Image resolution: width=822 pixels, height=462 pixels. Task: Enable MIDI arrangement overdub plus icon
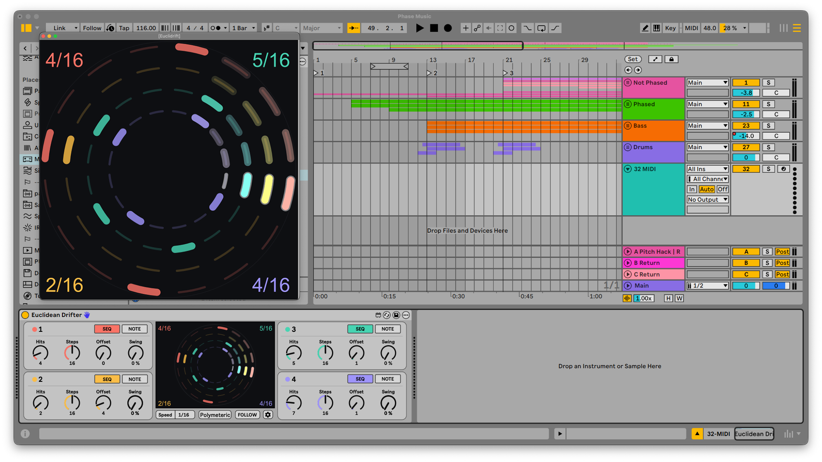pyautogui.click(x=466, y=28)
